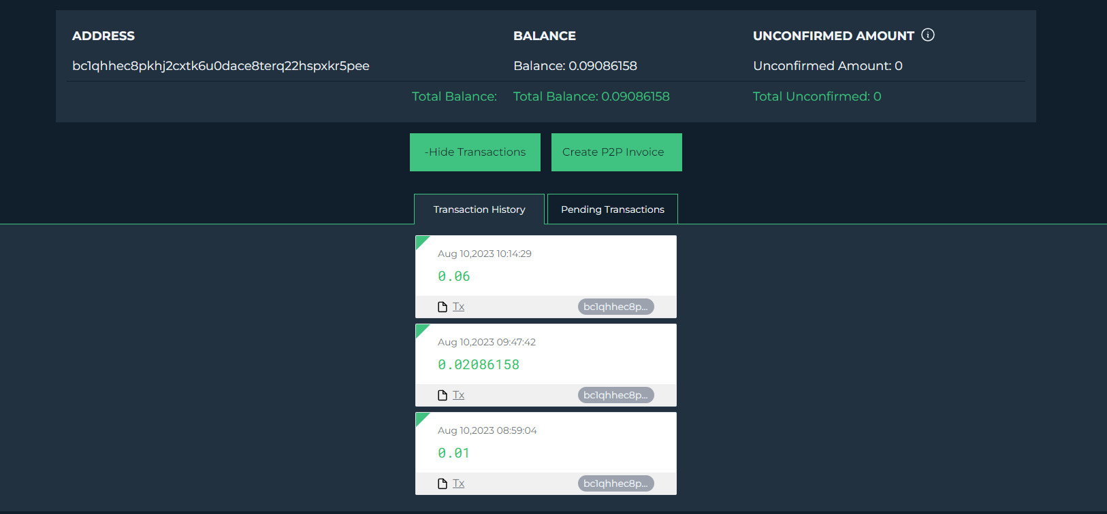This screenshot has height=514, width=1107.
Task: Click the info icon beside Unconfirmed Amount
Action: click(x=927, y=35)
